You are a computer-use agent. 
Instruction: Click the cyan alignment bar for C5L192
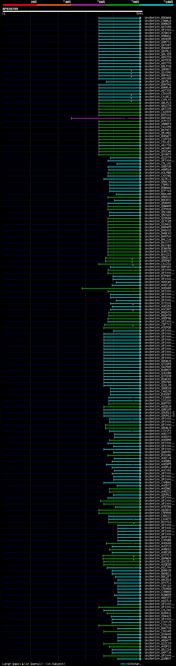click(x=129, y=164)
